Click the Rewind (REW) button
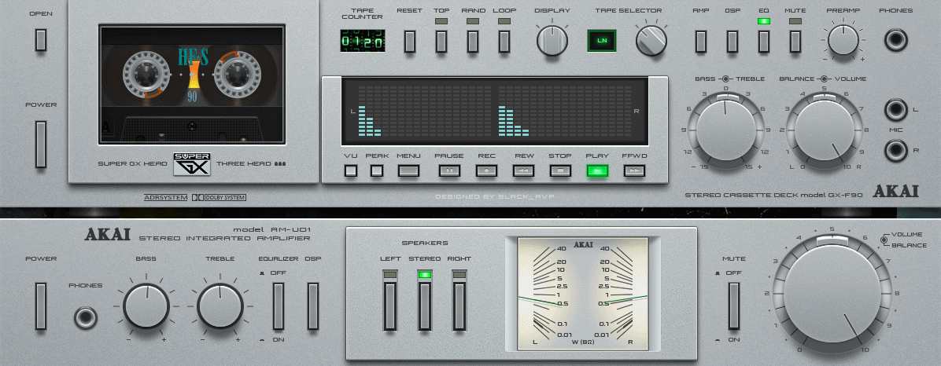This screenshot has height=366, width=941. click(x=523, y=170)
